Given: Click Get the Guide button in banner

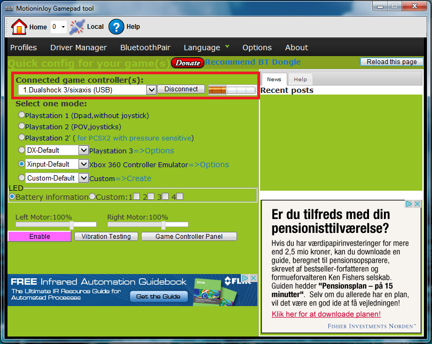Looking at the screenshot, I should 159,296.
